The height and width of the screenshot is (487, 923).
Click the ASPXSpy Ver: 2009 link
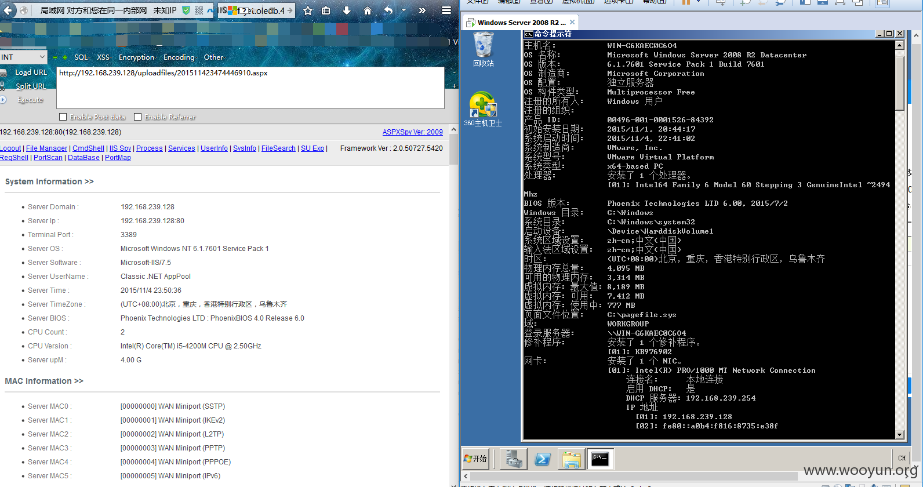(x=413, y=132)
